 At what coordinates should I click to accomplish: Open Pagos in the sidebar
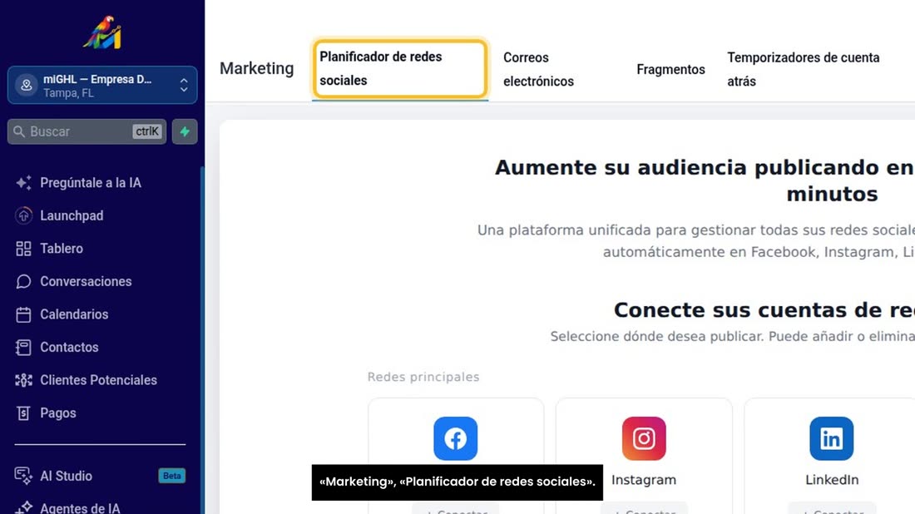[x=57, y=413]
